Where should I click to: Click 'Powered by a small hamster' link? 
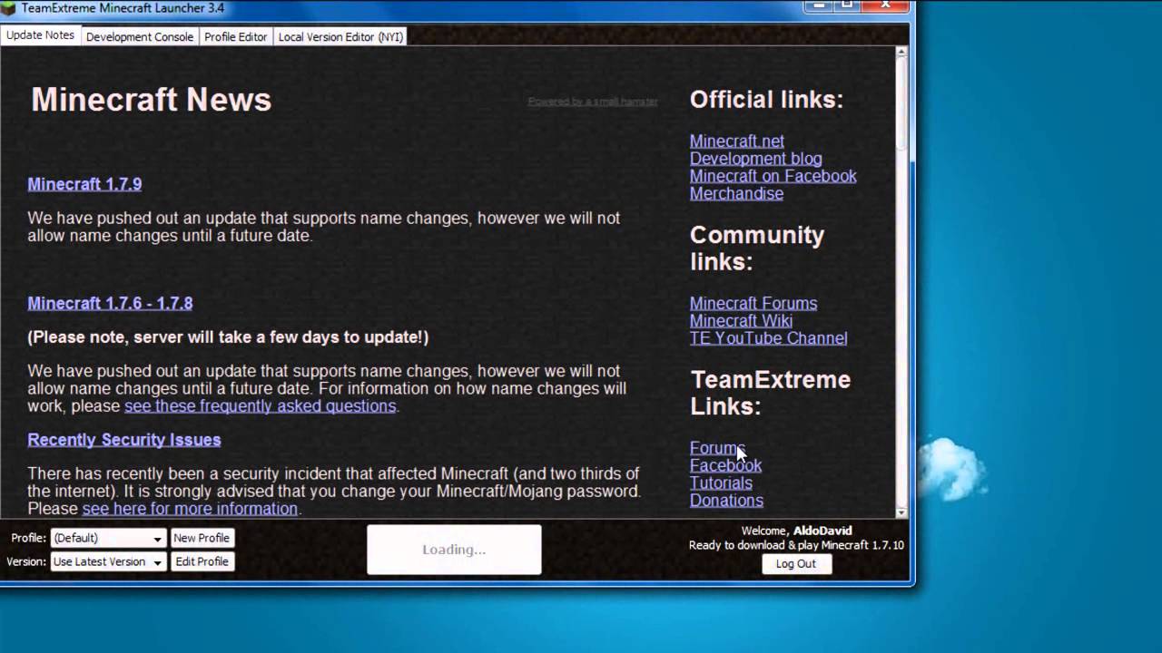(x=593, y=102)
